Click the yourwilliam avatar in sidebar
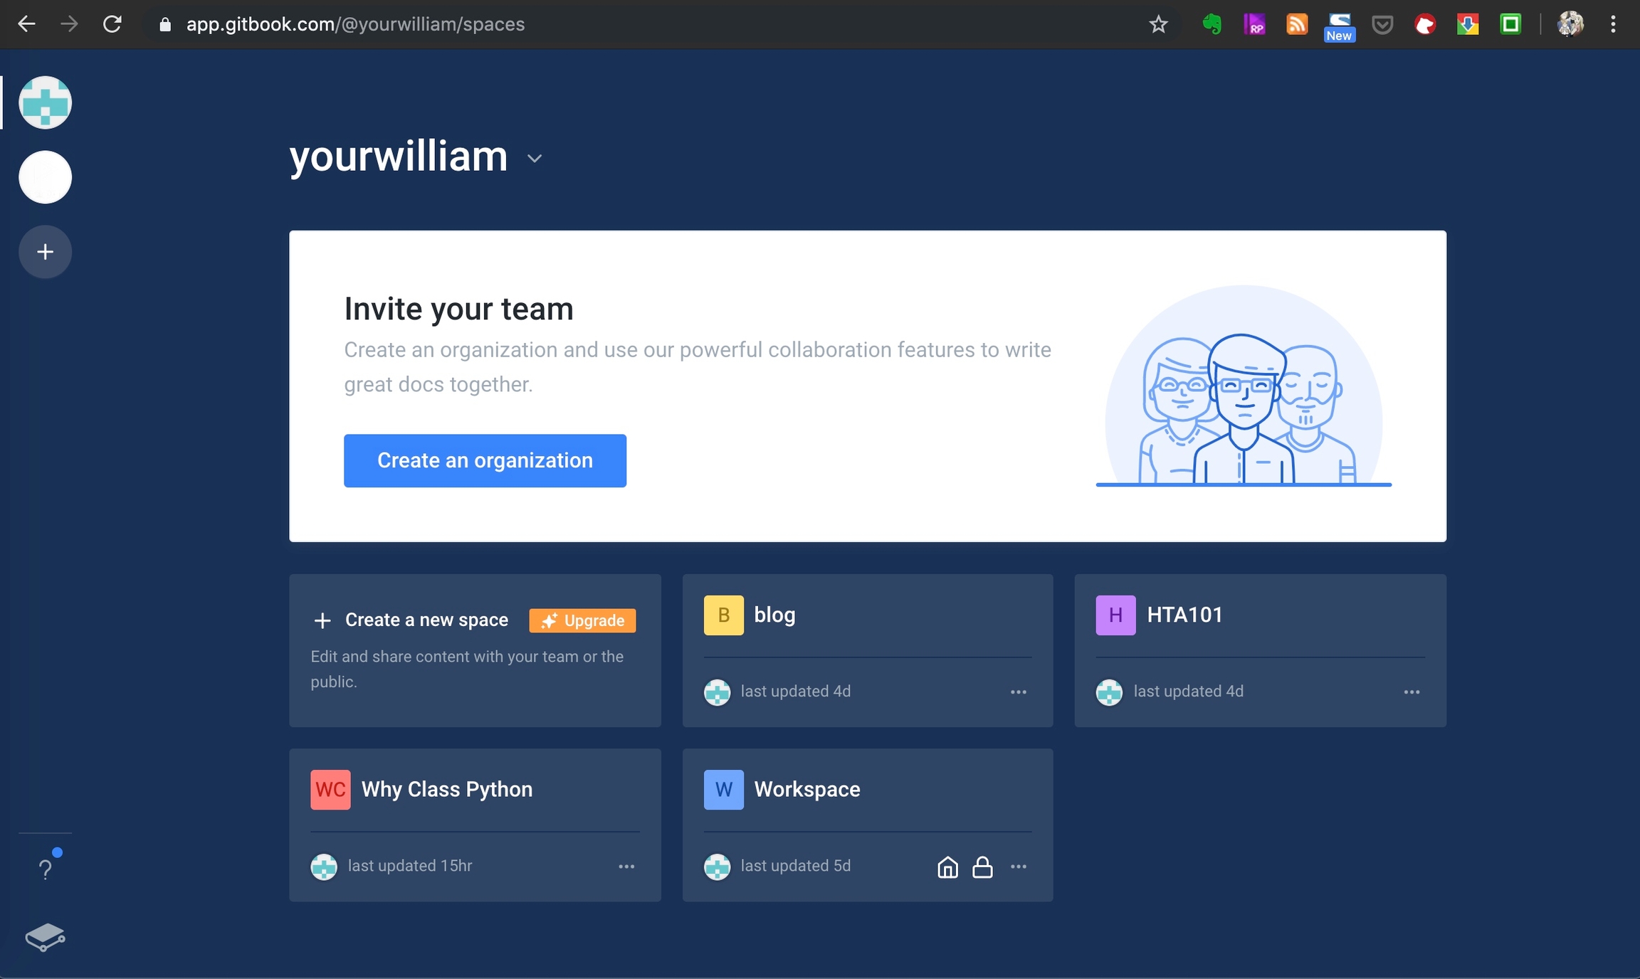This screenshot has height=979, width=1640. (x=45, y=102)
